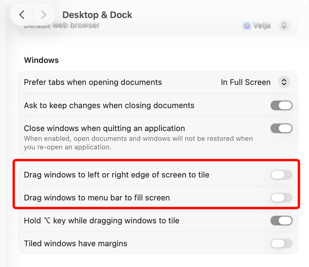Image resolution: width=309 pixels, height=267 pixels.
Task: Go forward with the right chevron button
Action: click(44, 15)
